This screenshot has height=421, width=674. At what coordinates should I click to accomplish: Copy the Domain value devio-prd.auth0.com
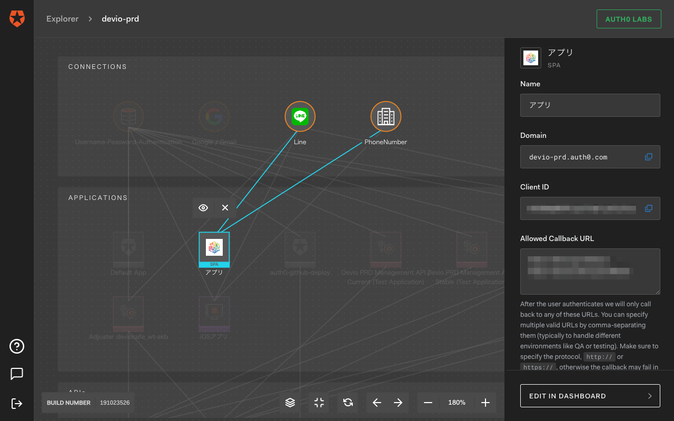pyautogui.click(x=648, y=157)
